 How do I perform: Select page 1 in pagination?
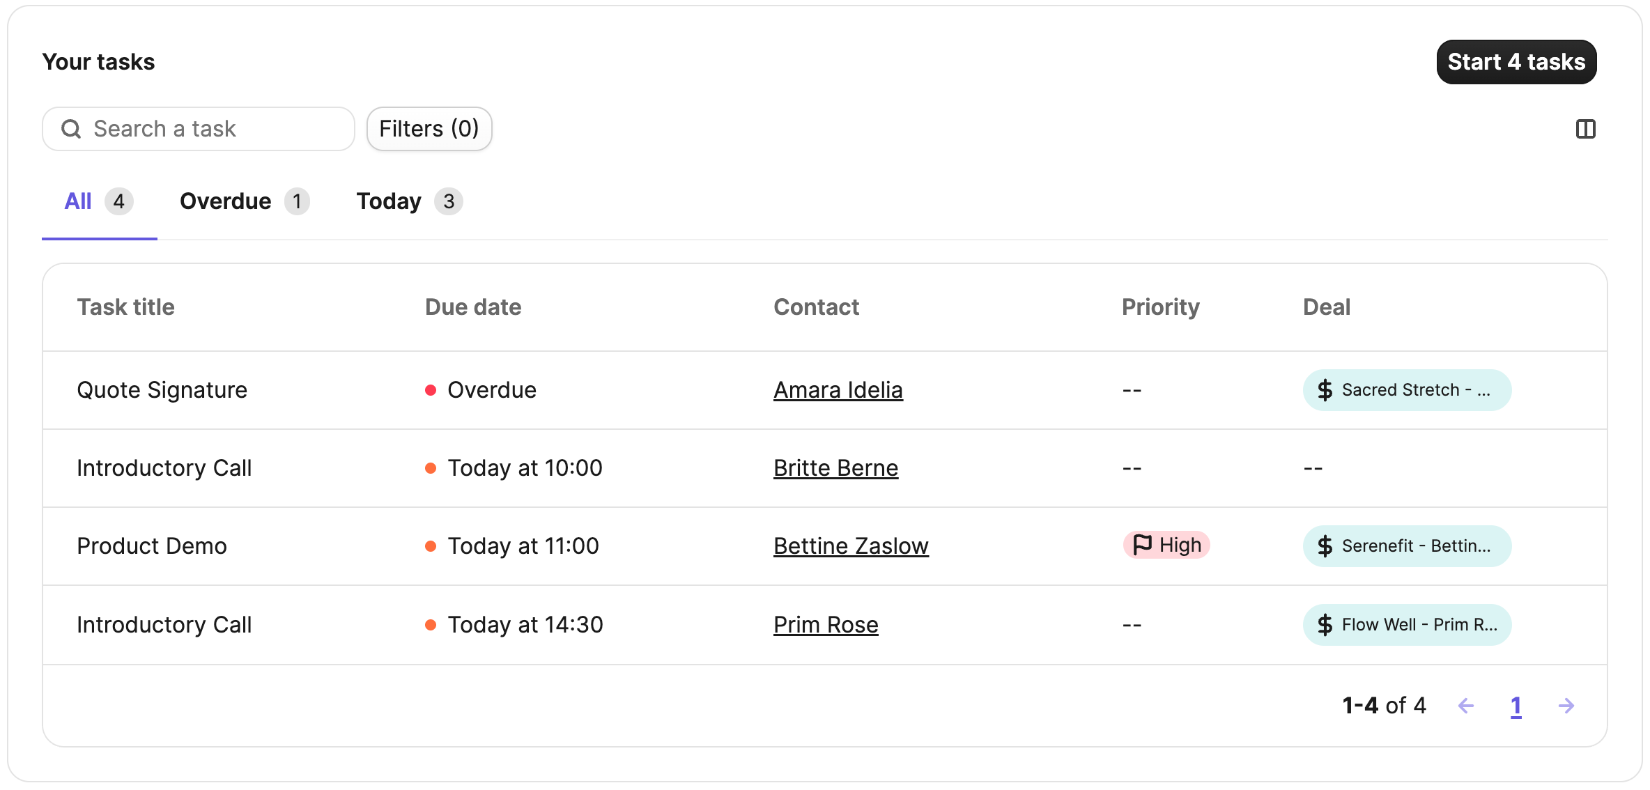(1516, 706)
